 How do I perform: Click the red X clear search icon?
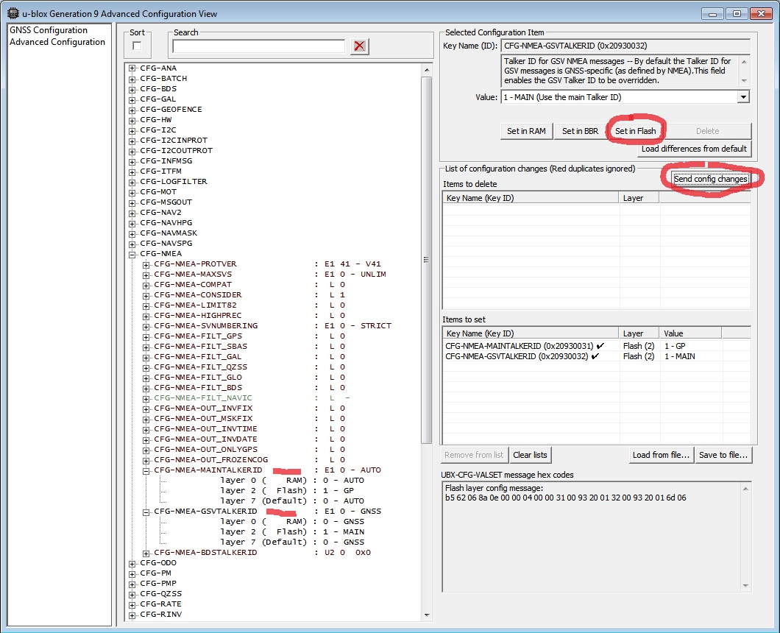click(x=359, y=46)
